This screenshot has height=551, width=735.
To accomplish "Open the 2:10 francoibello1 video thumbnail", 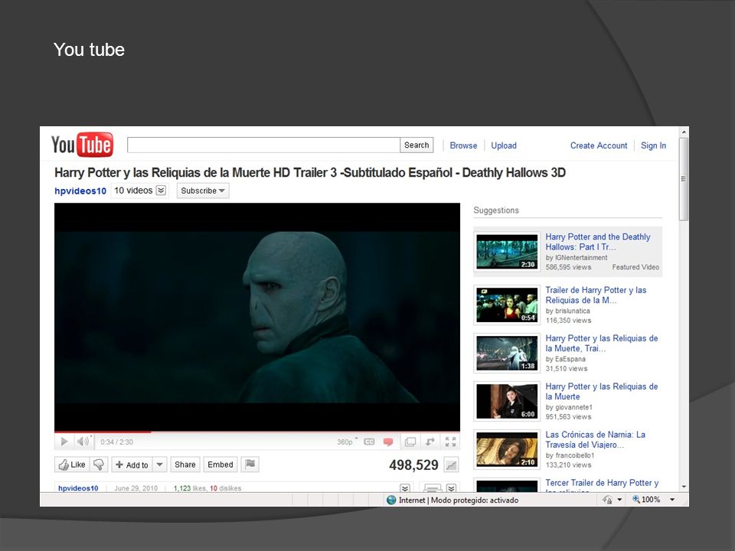I will pos(507,450).
